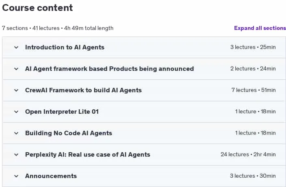Image resolution: width=286 pixels, height=187 pixels.
Task: Click the 24 lectures • 2hr 4min label
Action: (248, 155)
